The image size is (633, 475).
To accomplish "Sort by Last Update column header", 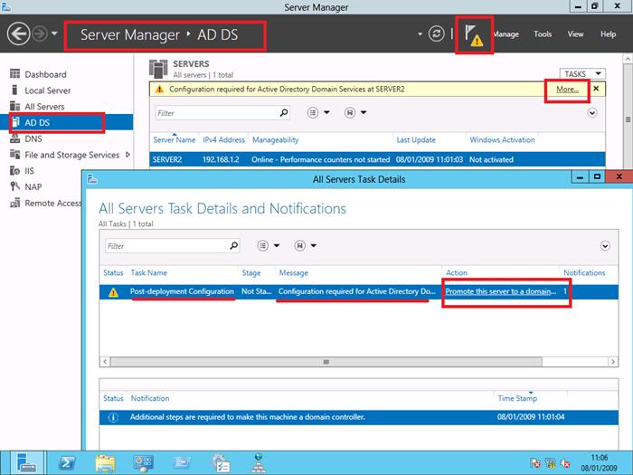I will coord(416,139).
